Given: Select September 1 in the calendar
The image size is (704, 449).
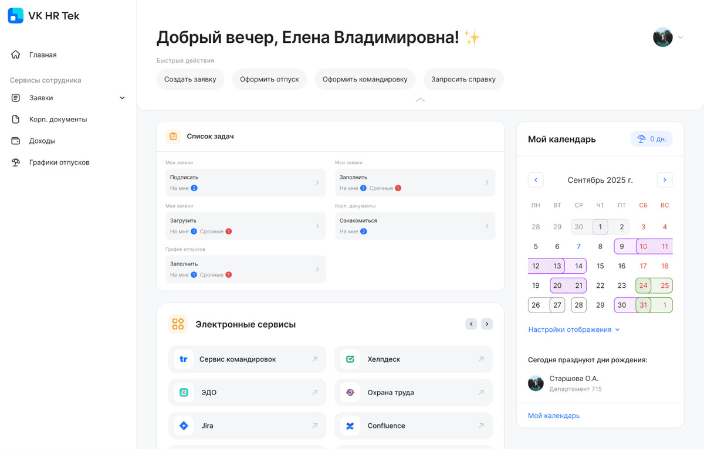Looking at the screenshot, I should click(x=600, y=227).
